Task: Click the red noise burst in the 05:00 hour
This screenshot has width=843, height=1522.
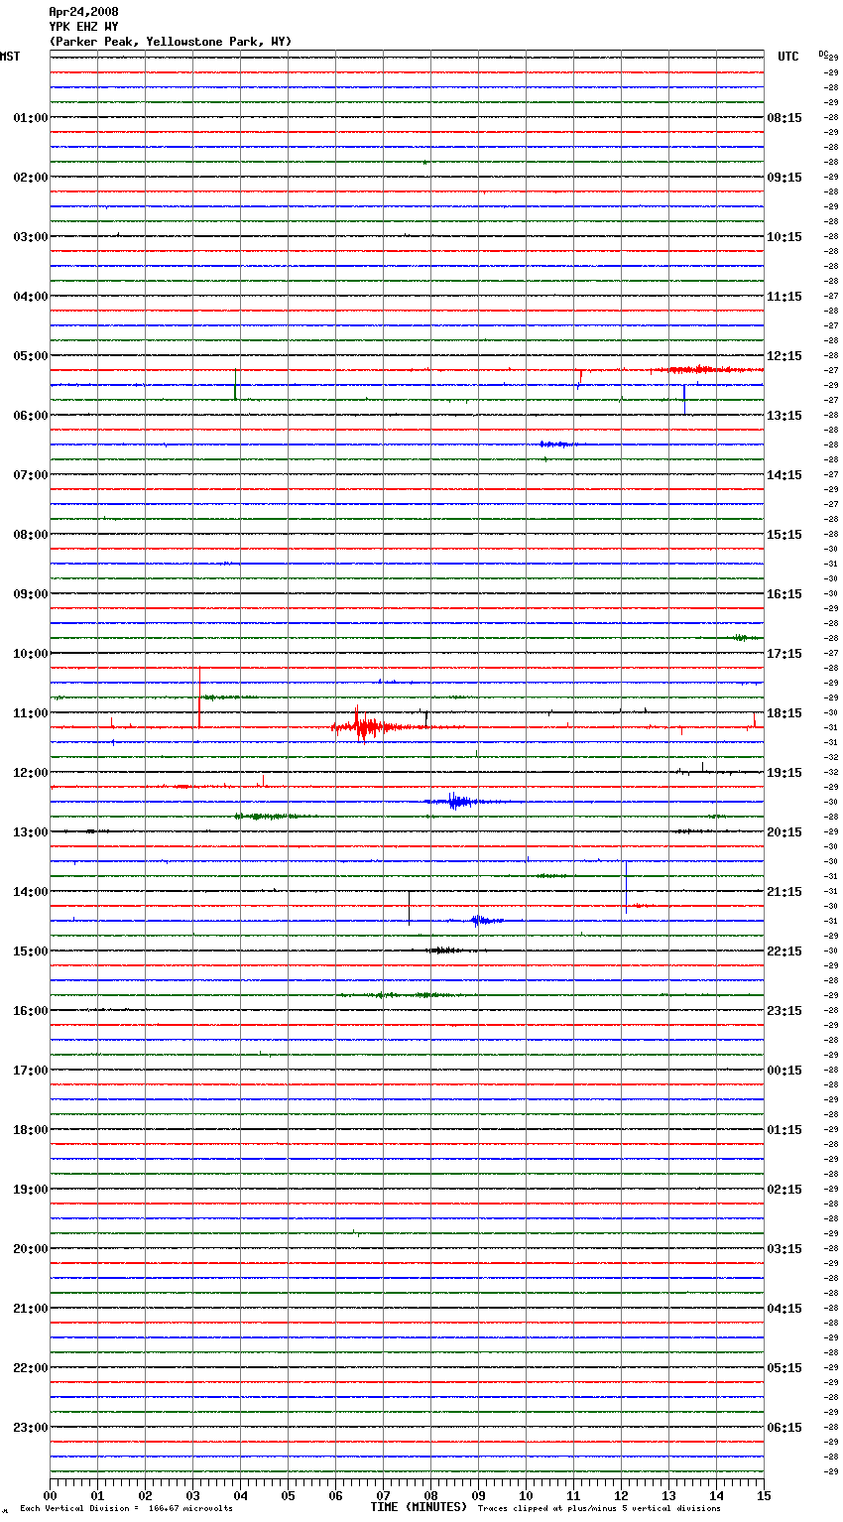Action: pos(704,369)
